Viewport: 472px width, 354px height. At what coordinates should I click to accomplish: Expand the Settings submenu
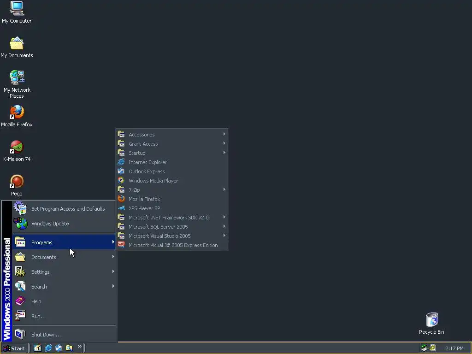tap(64, 271)
